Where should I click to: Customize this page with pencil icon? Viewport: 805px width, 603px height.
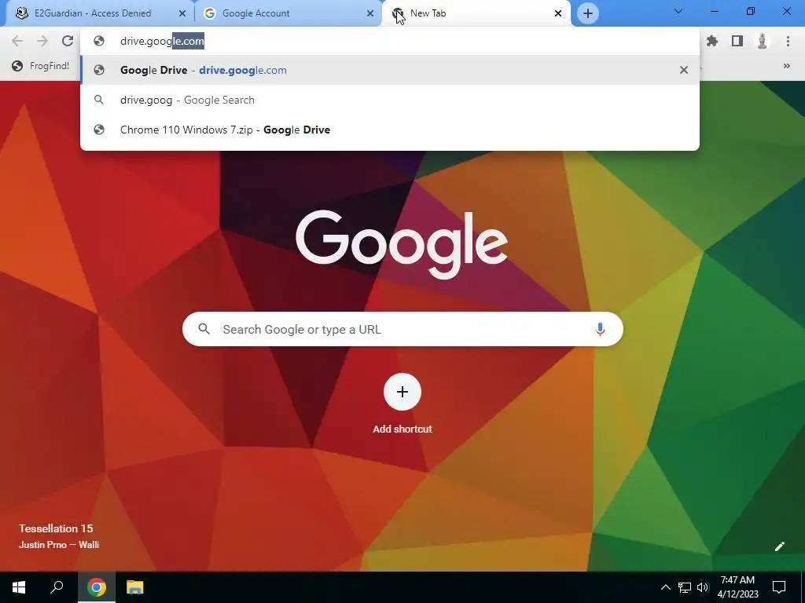pyautogui.click(x=779, y=546)
